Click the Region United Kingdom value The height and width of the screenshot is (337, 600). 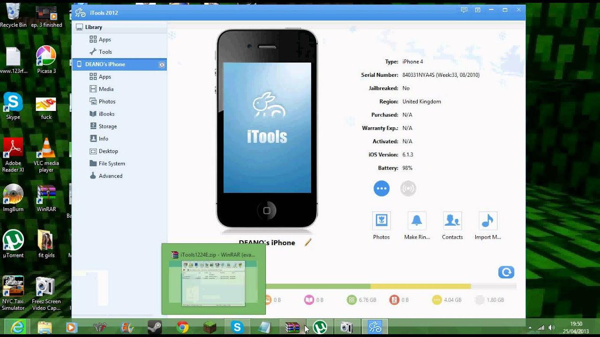(x=421, y=102)
